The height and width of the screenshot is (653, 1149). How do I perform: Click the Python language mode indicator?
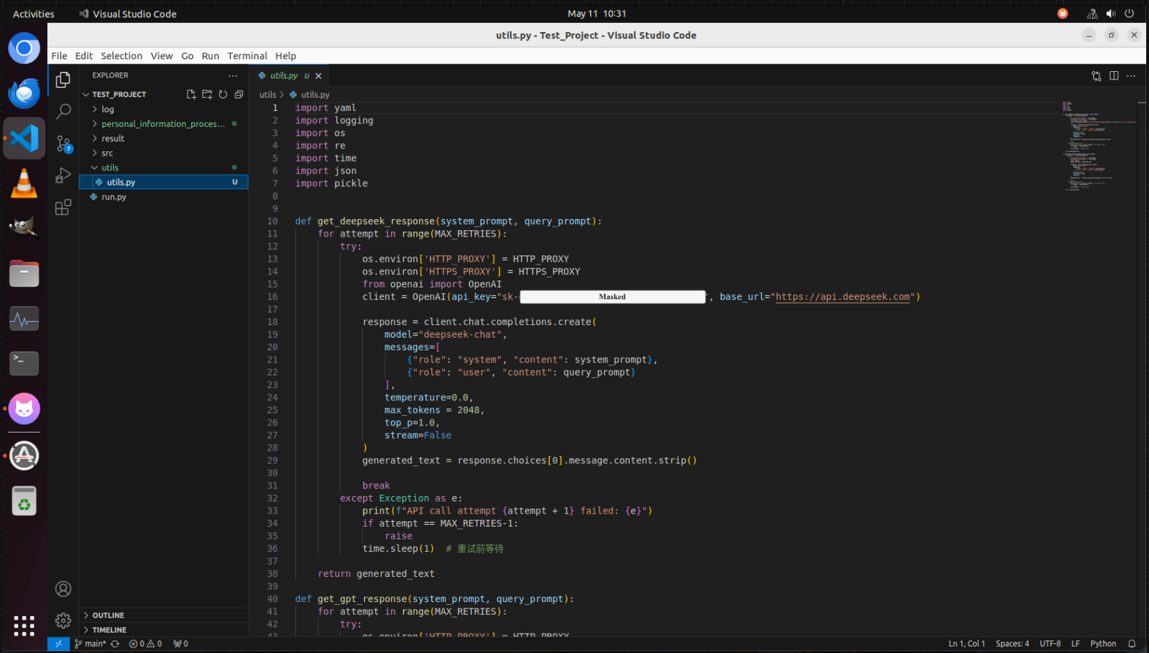click(x=1102, y=644)
